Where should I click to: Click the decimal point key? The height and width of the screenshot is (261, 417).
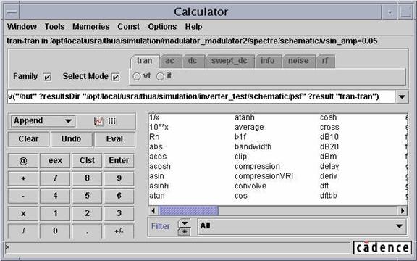(x=87, y=231)
